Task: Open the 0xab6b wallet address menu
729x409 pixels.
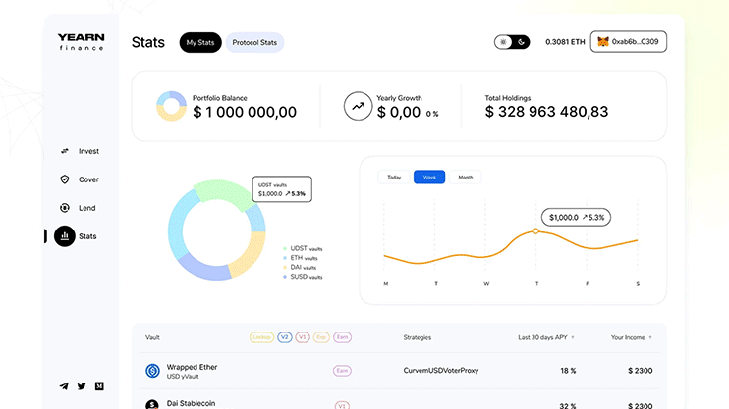Action: point(629,42)
